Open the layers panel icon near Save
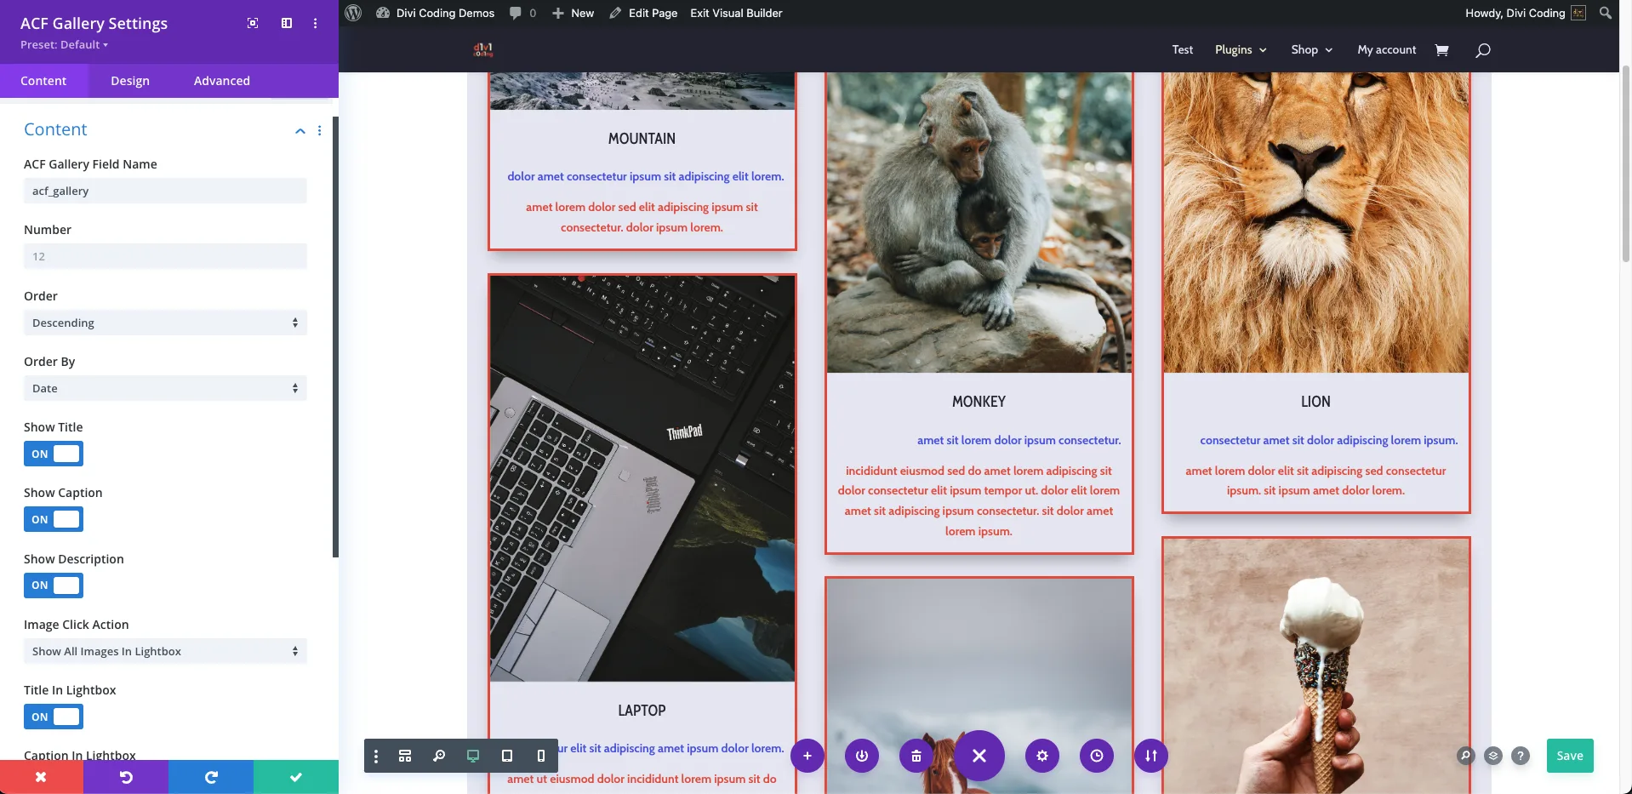This screenshot has height=794, width=1632. pyautogui.click(x=1493, y=756)
